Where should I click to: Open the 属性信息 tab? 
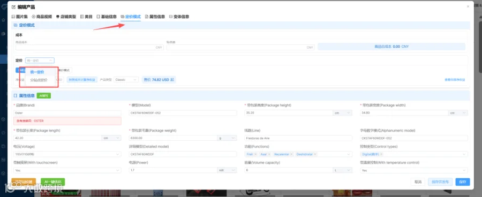pyautogui.click(x=155, y=17)
